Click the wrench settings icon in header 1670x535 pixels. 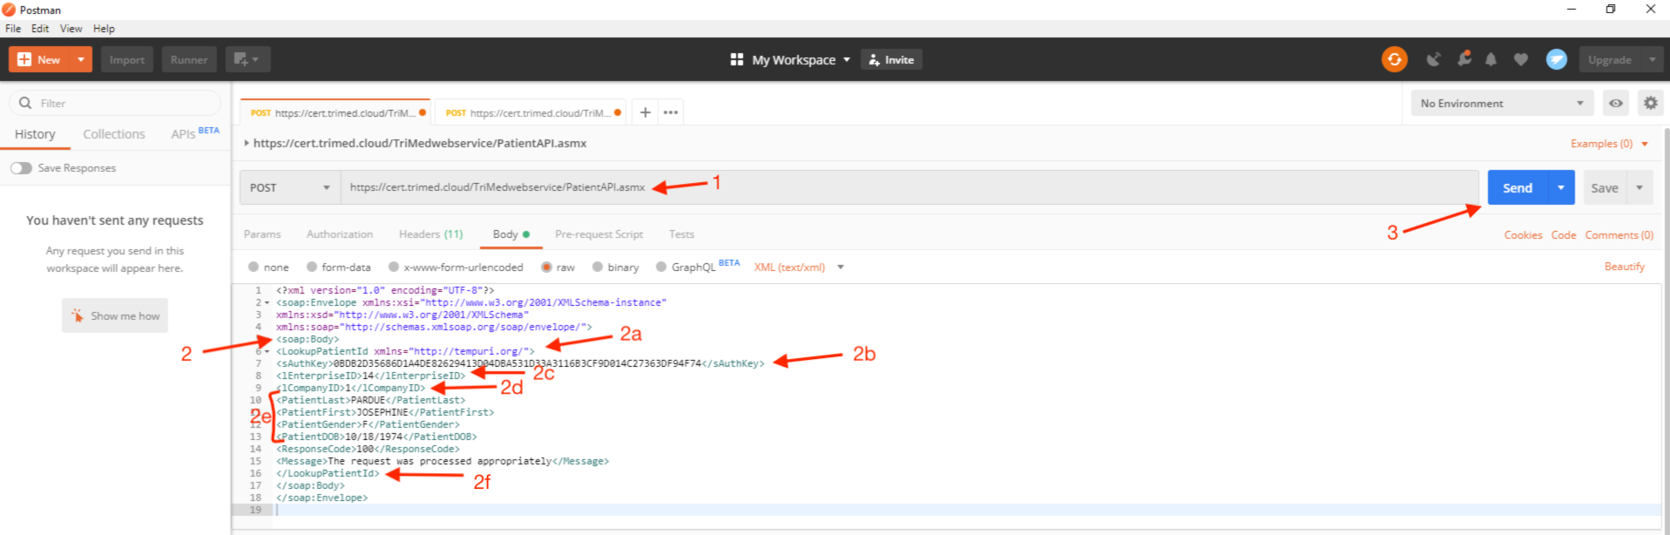pyautogui.click(x=1464, y=58)
